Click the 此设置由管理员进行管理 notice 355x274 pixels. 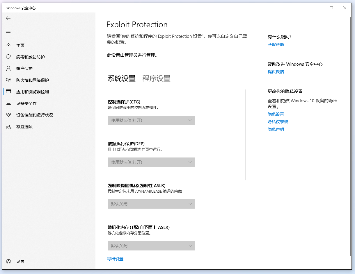(132, 55)
